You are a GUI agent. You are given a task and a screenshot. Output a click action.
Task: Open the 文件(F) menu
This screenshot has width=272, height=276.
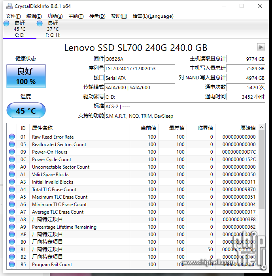click(x=13, y=16)
